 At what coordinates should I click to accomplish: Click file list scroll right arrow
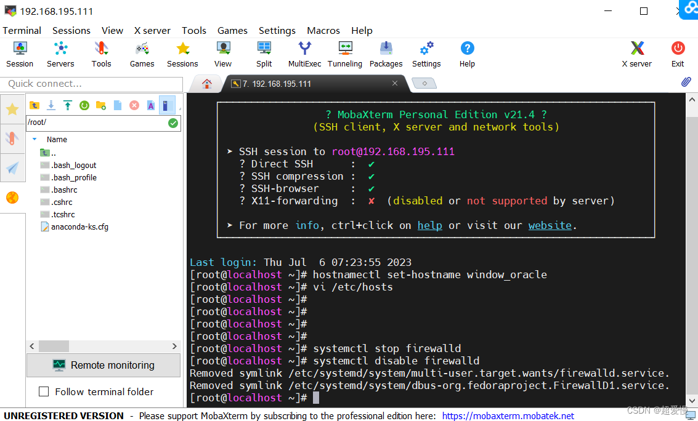(x=174, y=346)
